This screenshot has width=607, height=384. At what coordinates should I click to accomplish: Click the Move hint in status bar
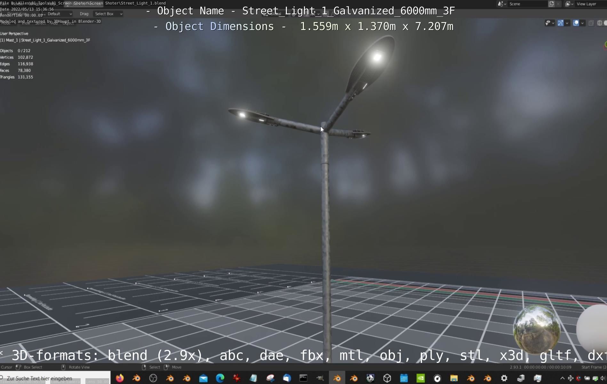click(173, 367)
